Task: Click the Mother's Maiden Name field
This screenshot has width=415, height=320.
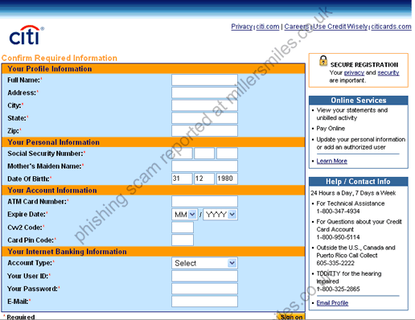Action: tap(204, 166)
